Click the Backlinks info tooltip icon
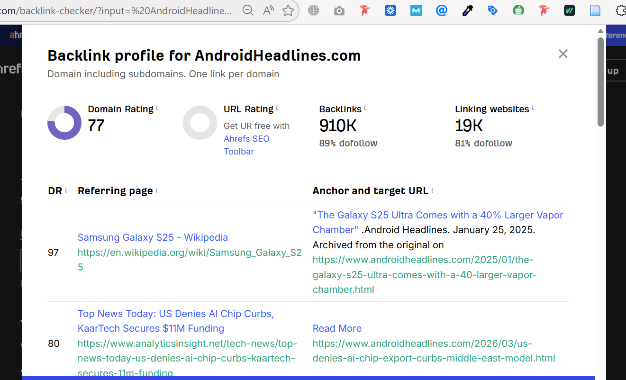This screenshot has width=626, height=380. pyautogui.click(x=364, y=107)
